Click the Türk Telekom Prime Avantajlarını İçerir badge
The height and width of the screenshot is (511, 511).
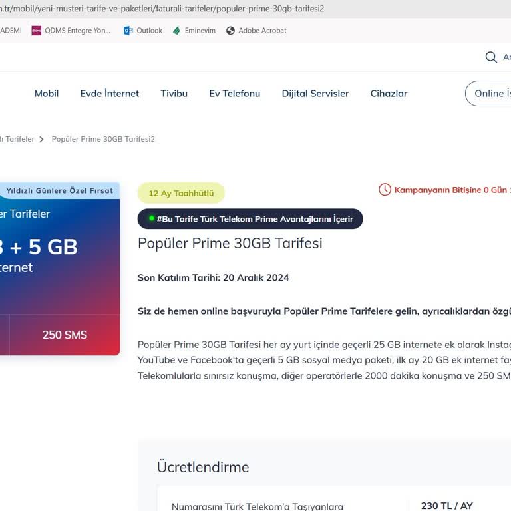(x=250, y=219)
